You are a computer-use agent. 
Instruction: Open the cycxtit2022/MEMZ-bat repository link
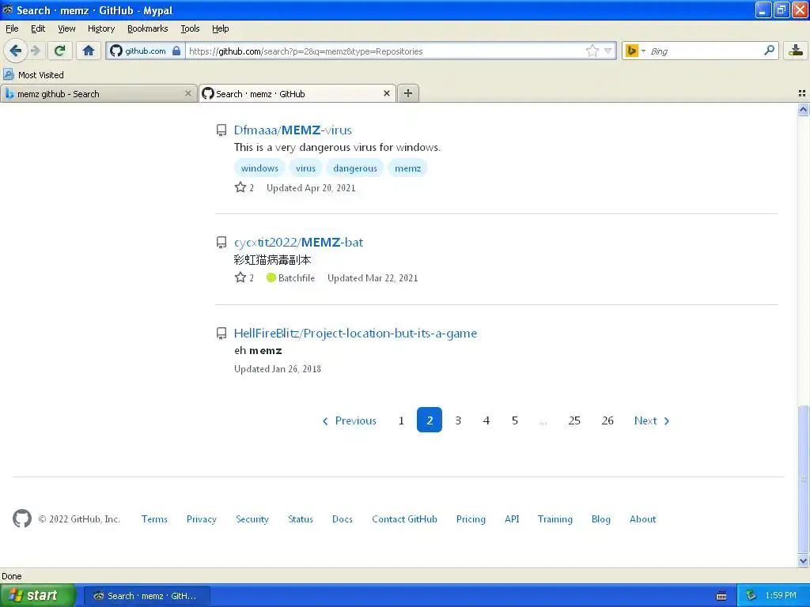[x=298, y=243]
